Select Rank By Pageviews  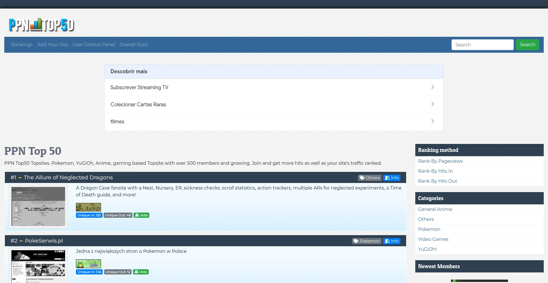[440, 161]
